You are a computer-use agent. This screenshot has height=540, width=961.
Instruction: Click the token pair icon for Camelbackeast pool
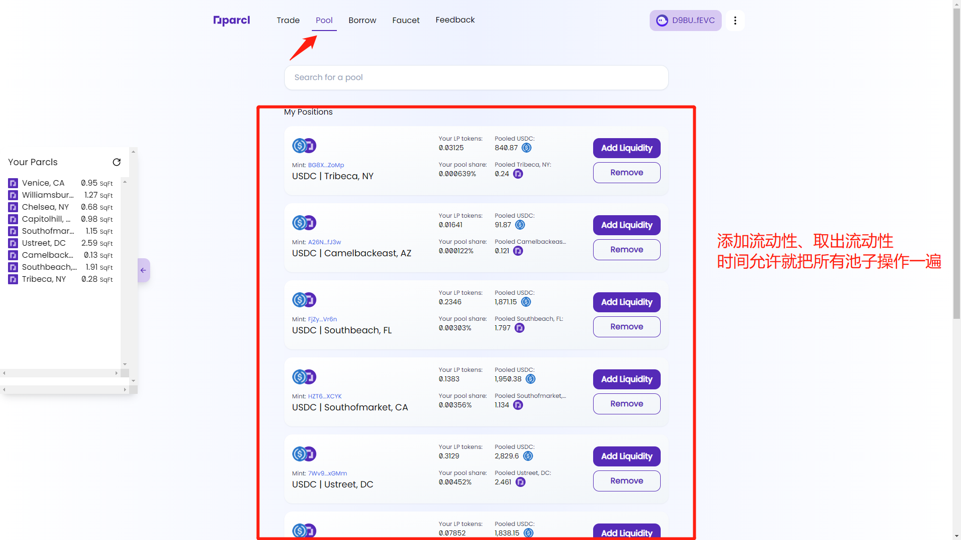pos(304,223)
